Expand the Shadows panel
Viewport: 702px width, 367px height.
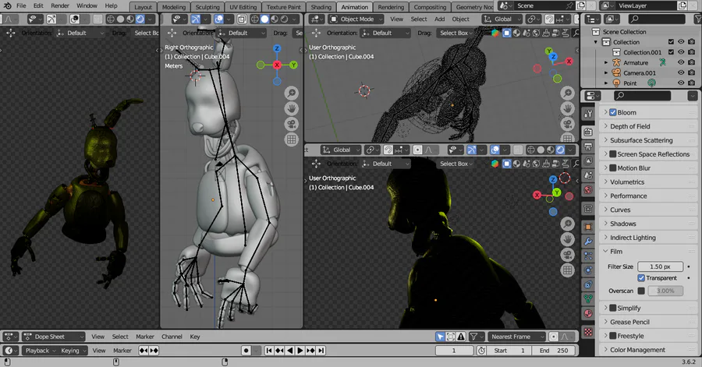click(x=648, y=223)
